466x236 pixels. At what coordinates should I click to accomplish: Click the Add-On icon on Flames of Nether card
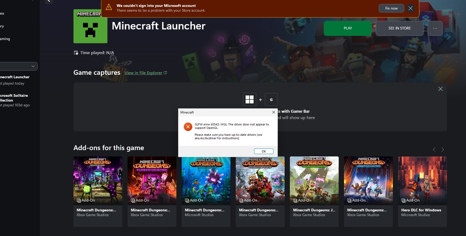coord(133,200)
